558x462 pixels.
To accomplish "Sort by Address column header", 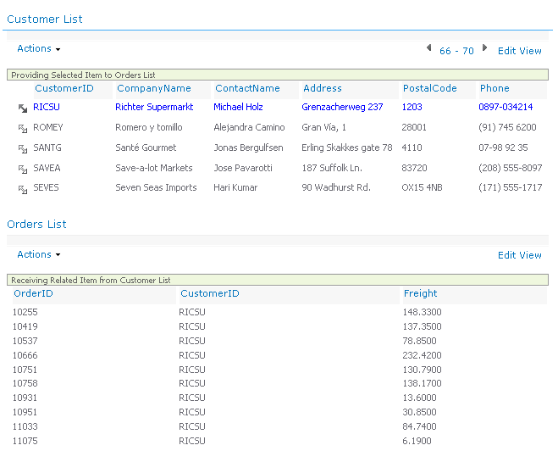I will click(x=323, y=88).
